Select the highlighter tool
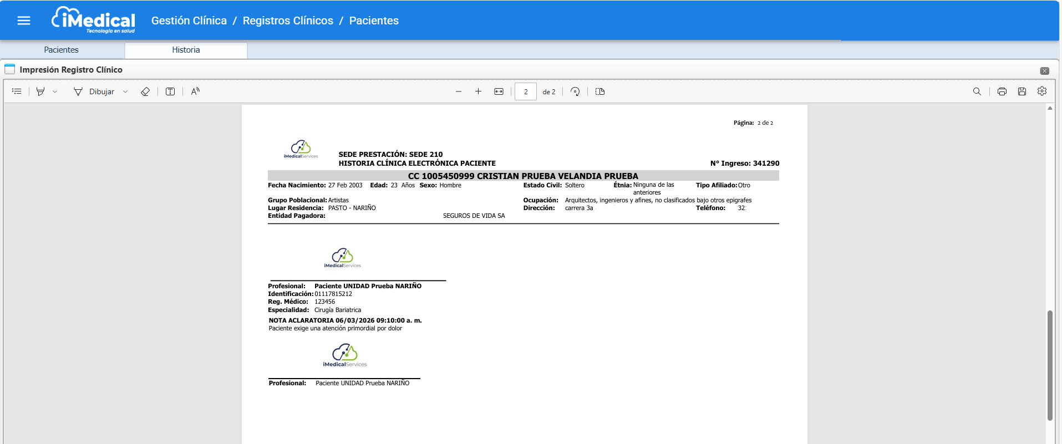1062x444 pixels. [x=40, y=91]
